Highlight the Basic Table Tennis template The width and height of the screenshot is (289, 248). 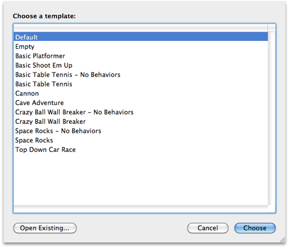pyautogui.click(x=44, y=84)
